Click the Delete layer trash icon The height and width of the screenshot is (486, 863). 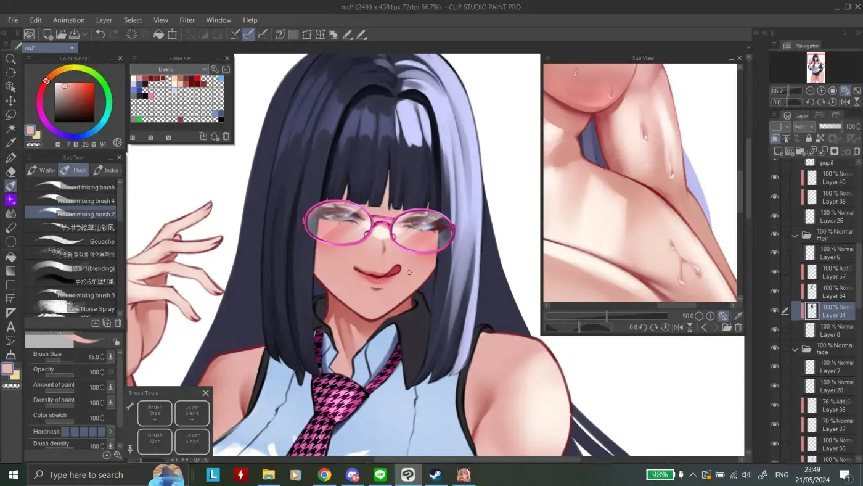click(x=857, y=151)
